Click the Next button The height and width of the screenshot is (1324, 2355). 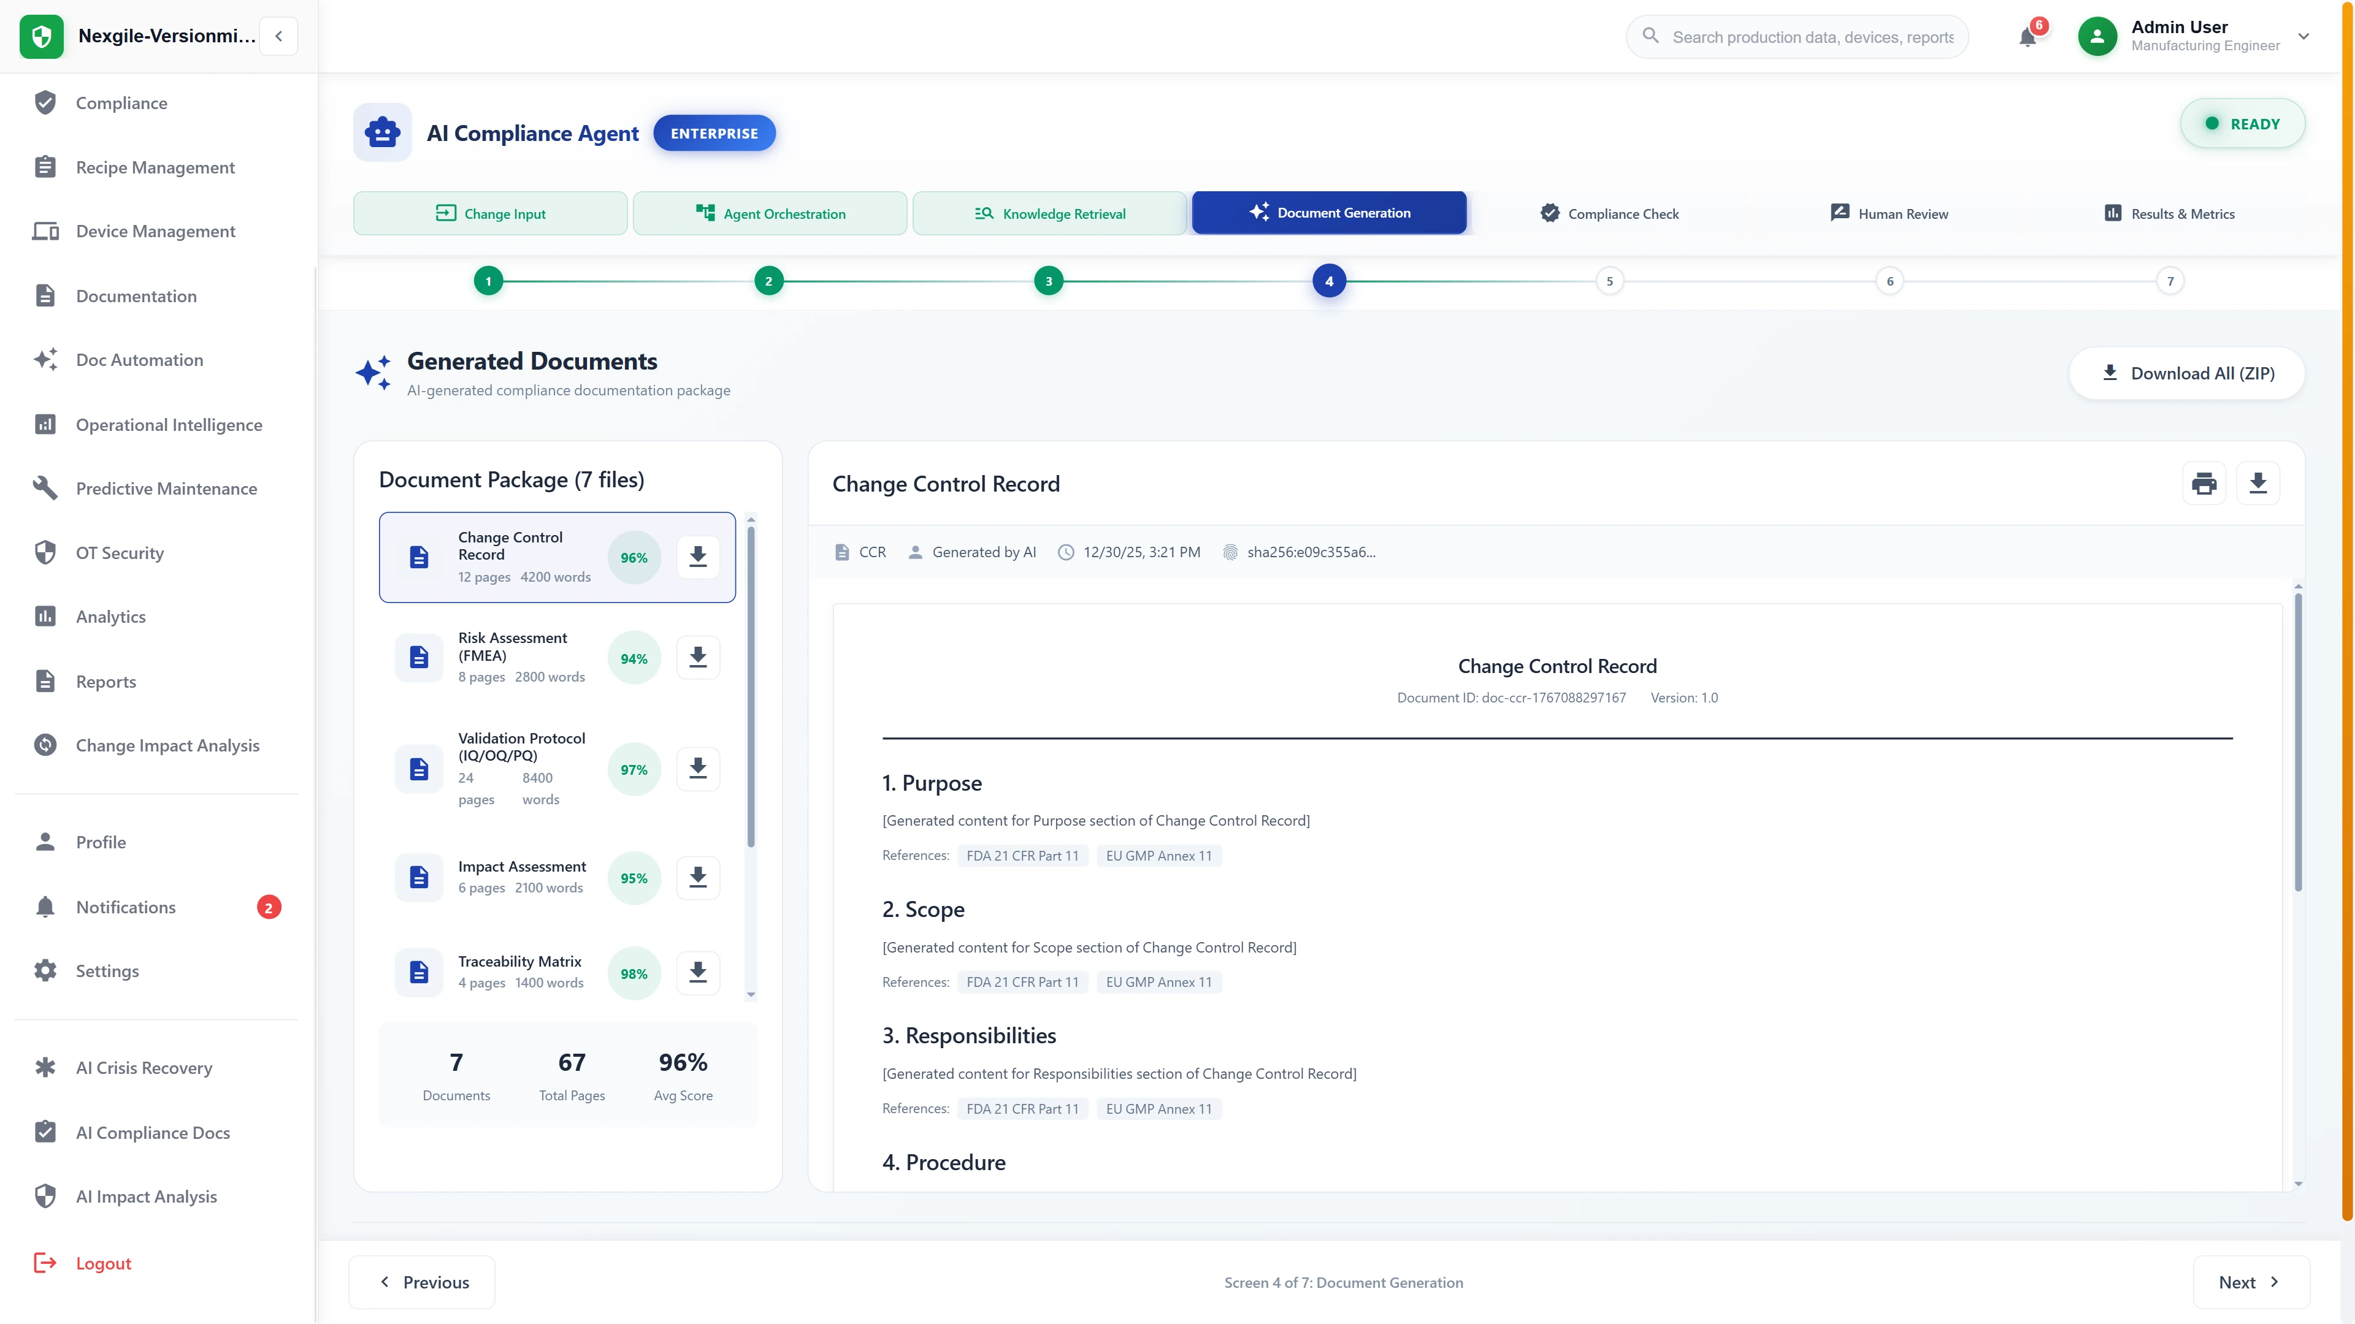2250,1282
